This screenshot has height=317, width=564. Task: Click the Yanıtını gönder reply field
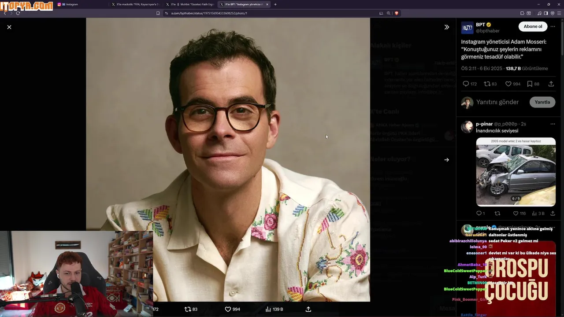pyautogui.click(x=497, y=102)
